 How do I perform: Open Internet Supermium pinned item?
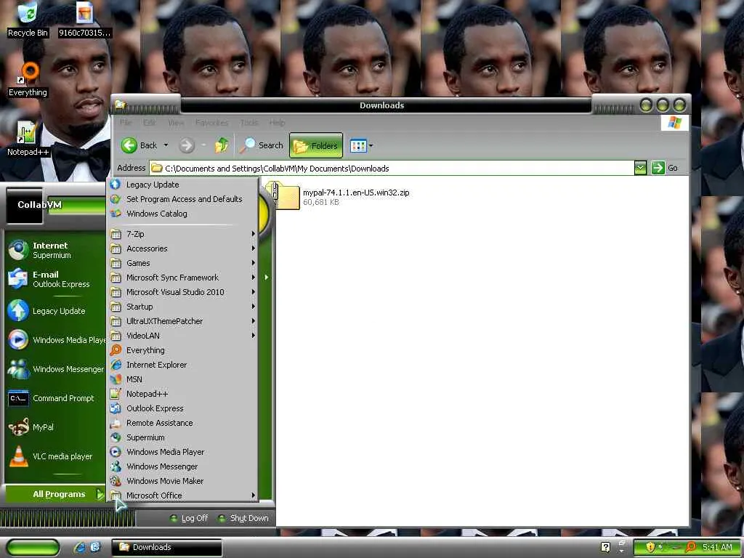(x=55, y=250)
